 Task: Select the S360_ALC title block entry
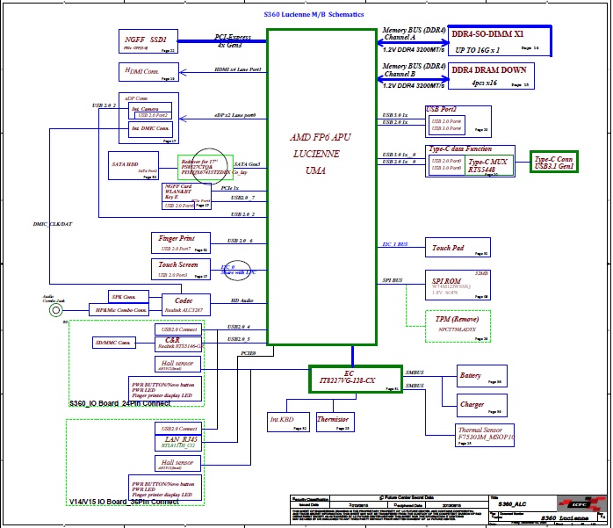[x=512, y=503]
